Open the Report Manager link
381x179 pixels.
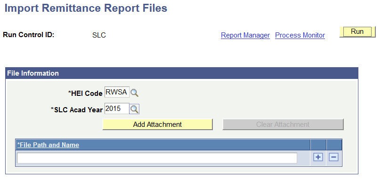245,35
